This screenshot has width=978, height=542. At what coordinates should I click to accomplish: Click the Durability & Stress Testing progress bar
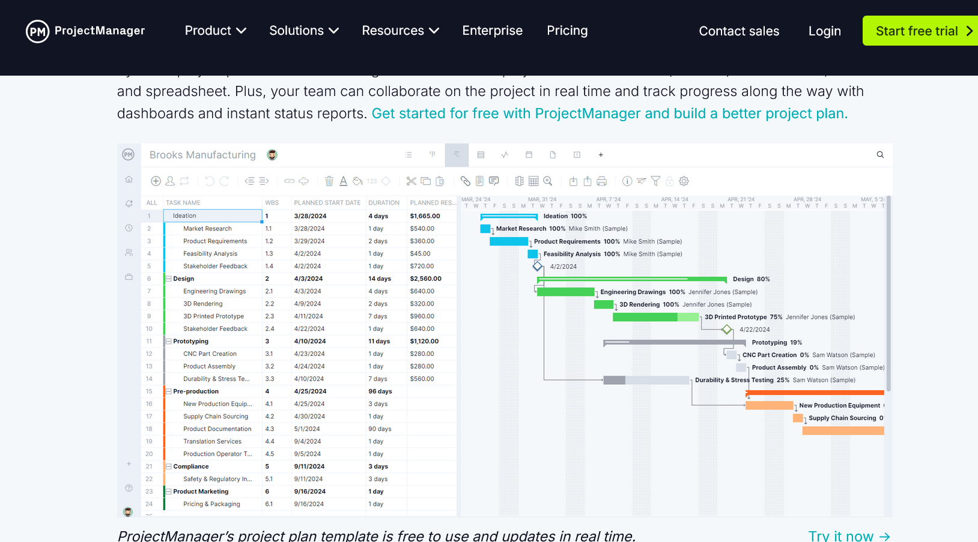point(646,380)
